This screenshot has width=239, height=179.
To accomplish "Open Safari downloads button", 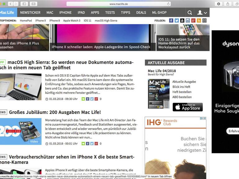I will point(219,4).
